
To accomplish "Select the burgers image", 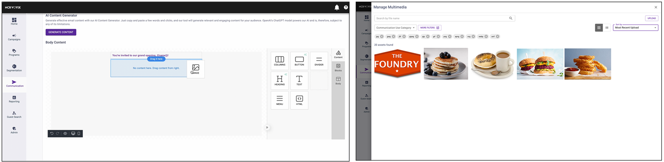I will coord(540,63).
